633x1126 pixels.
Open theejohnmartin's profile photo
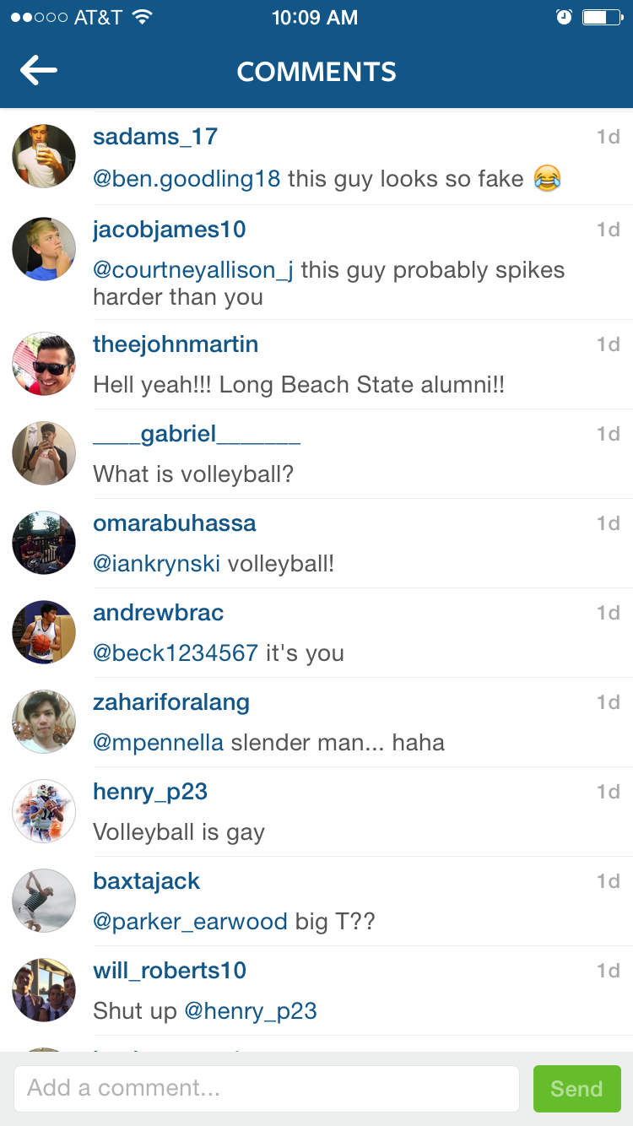44,364
